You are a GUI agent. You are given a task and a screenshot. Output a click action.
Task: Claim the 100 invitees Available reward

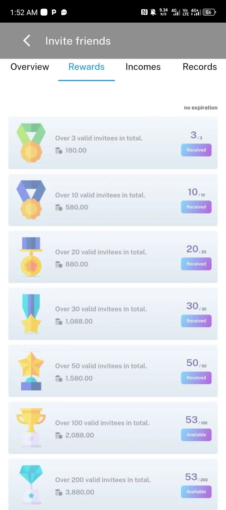coord(196,435)
